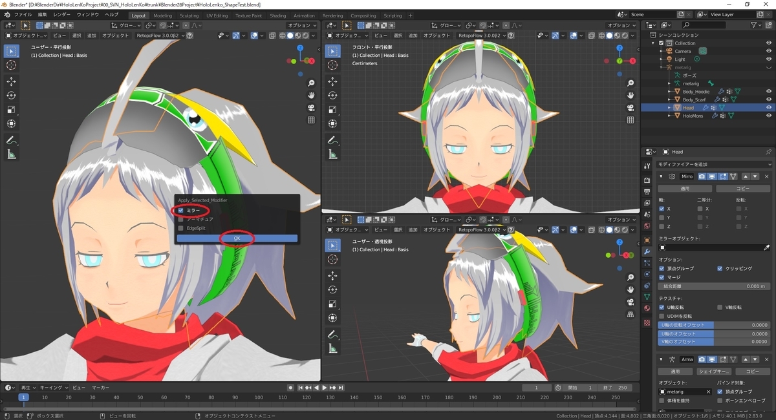This screenshot has width=776, height=420.
Task: Uncheck ミラー in Apply_Selected_Modifier popup
Action: [181, 210]
